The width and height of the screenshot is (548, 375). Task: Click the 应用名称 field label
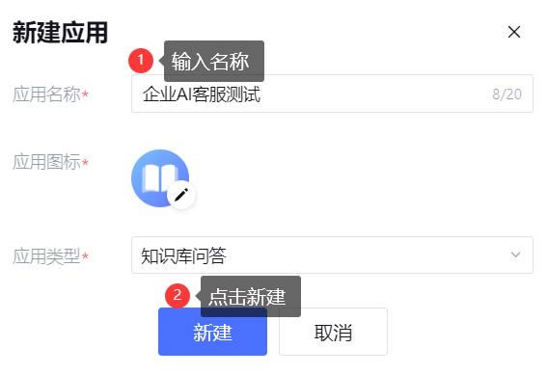[46, 94]
